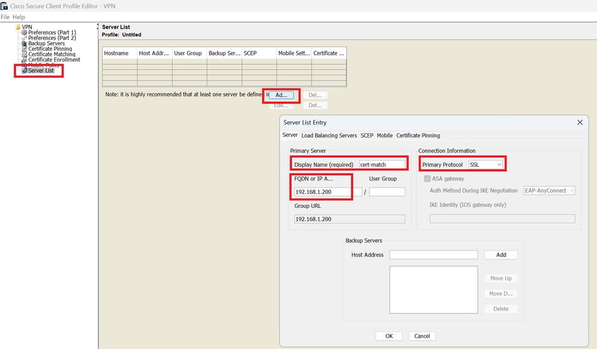Click the Server List tree icon
The height and width of the screenshot is (349, 597).
click(25, 71)
